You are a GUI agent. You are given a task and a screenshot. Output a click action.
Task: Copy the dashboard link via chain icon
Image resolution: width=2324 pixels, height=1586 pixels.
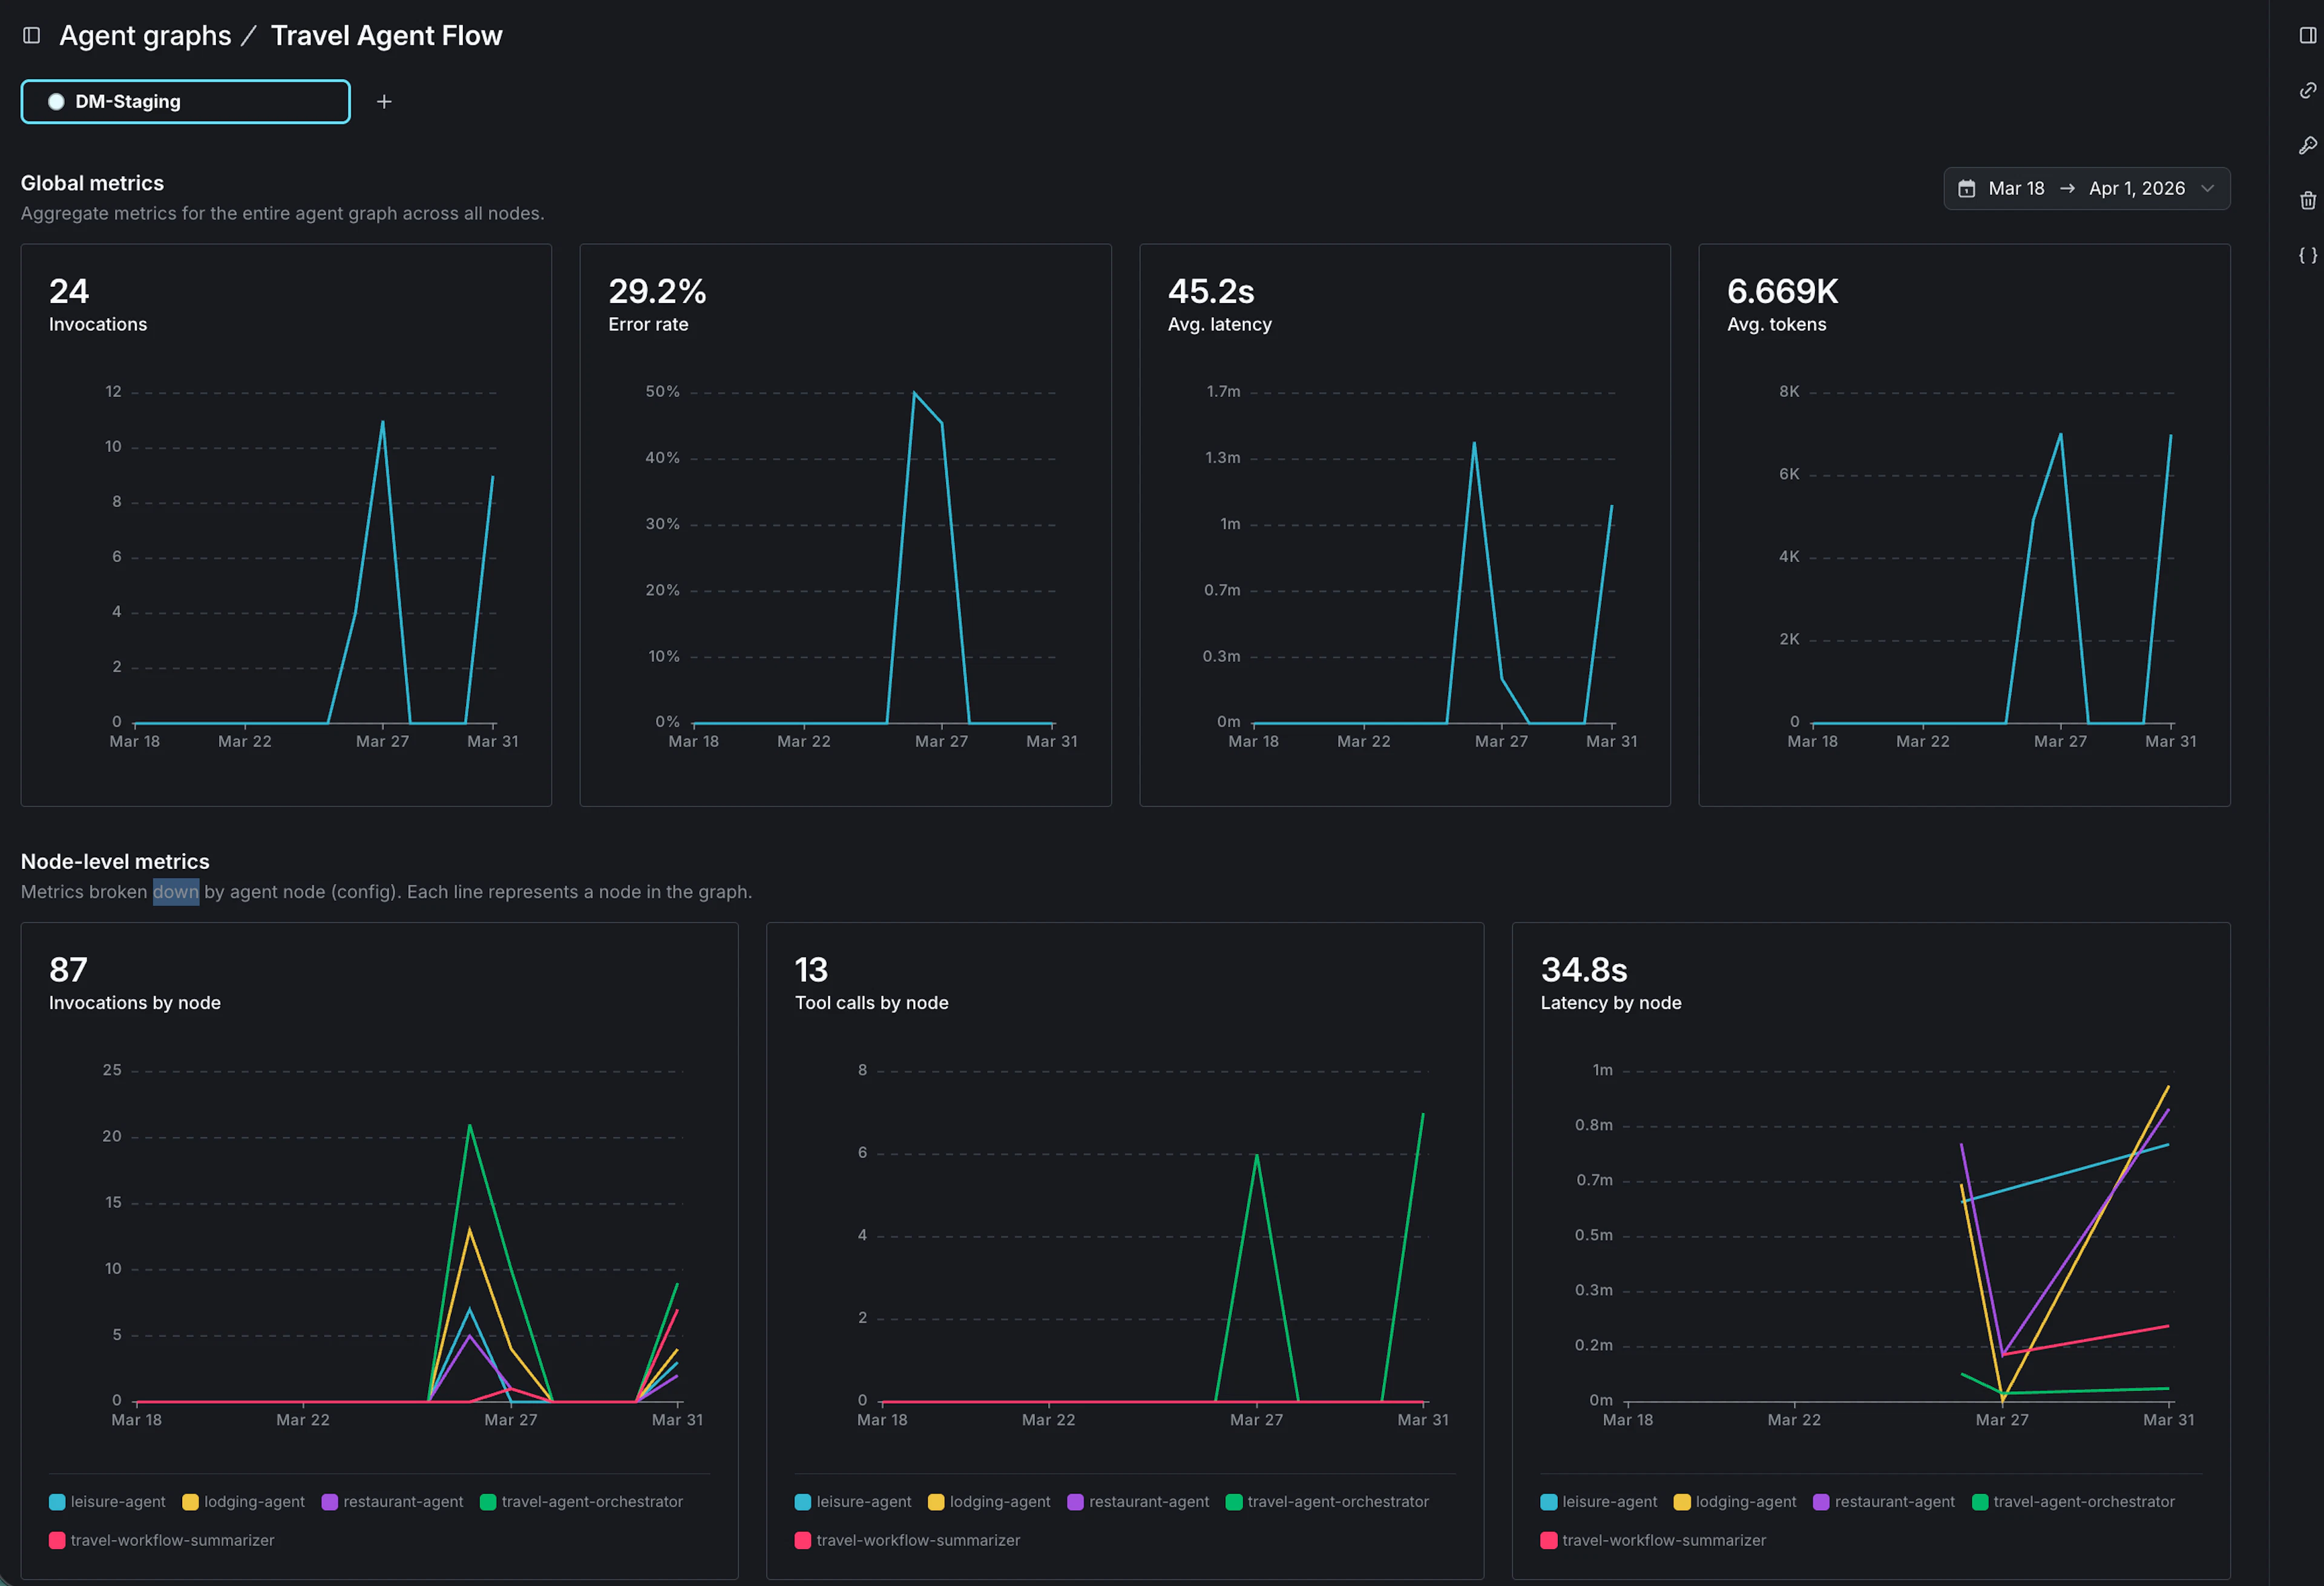tap(2308, 91)
